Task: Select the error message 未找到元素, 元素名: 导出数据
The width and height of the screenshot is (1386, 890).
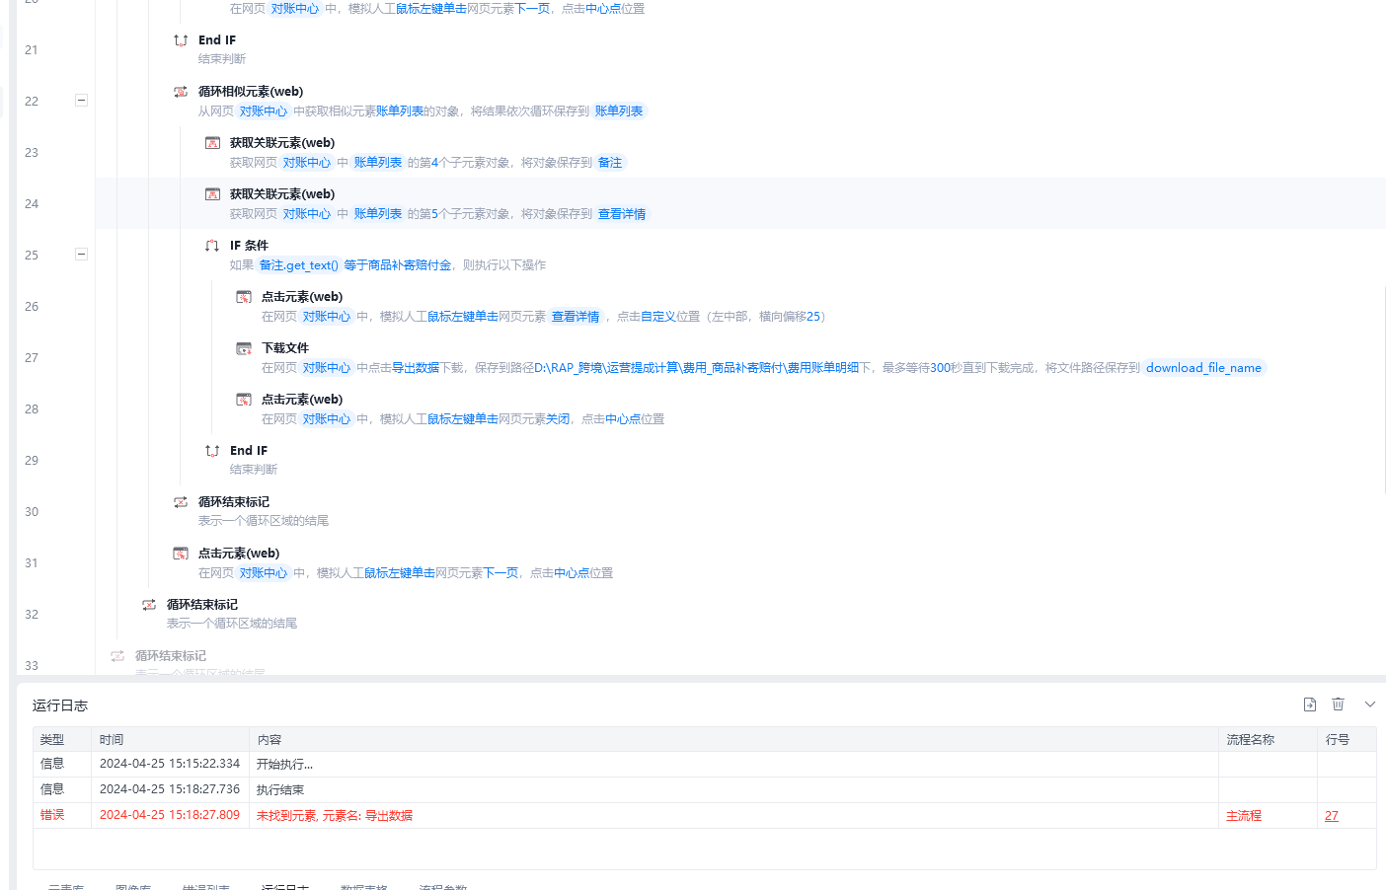Action: (335, 816)
